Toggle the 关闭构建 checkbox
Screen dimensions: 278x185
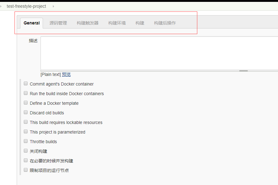26,151
